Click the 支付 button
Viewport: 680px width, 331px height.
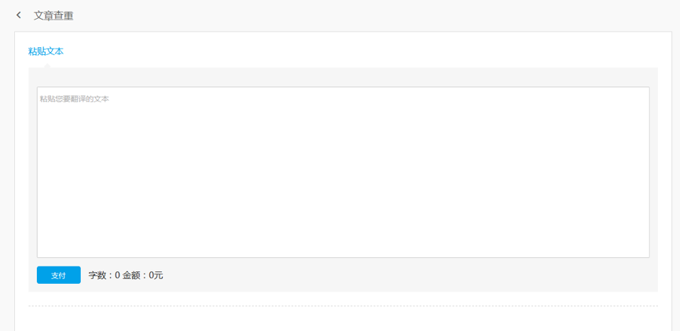(x=58, y=275)
